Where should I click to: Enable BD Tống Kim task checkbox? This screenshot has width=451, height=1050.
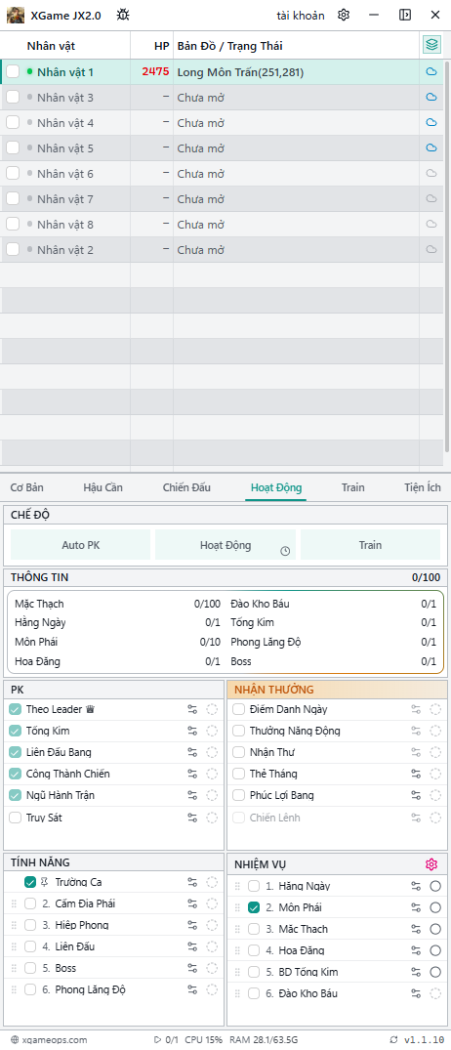(254, 972)
